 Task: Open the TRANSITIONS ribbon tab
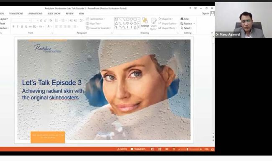[x=16, y=13]
